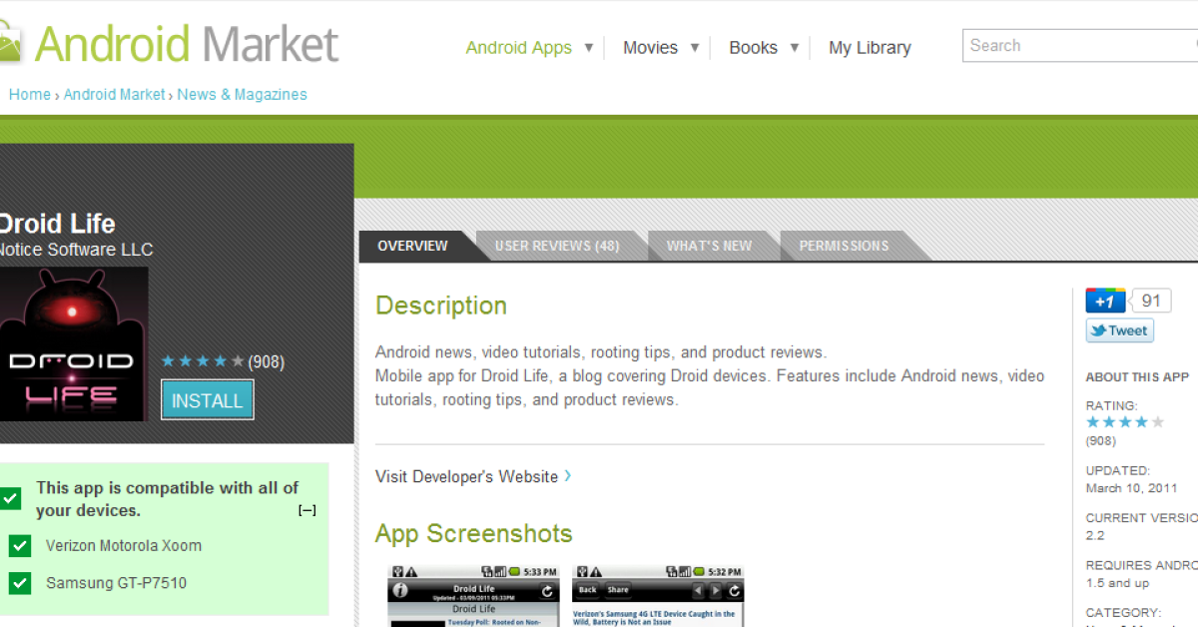Toggle the Samsung GT-P7510 checkmark
Viewport: 1198px width, 627px height.
coord(20,583)
